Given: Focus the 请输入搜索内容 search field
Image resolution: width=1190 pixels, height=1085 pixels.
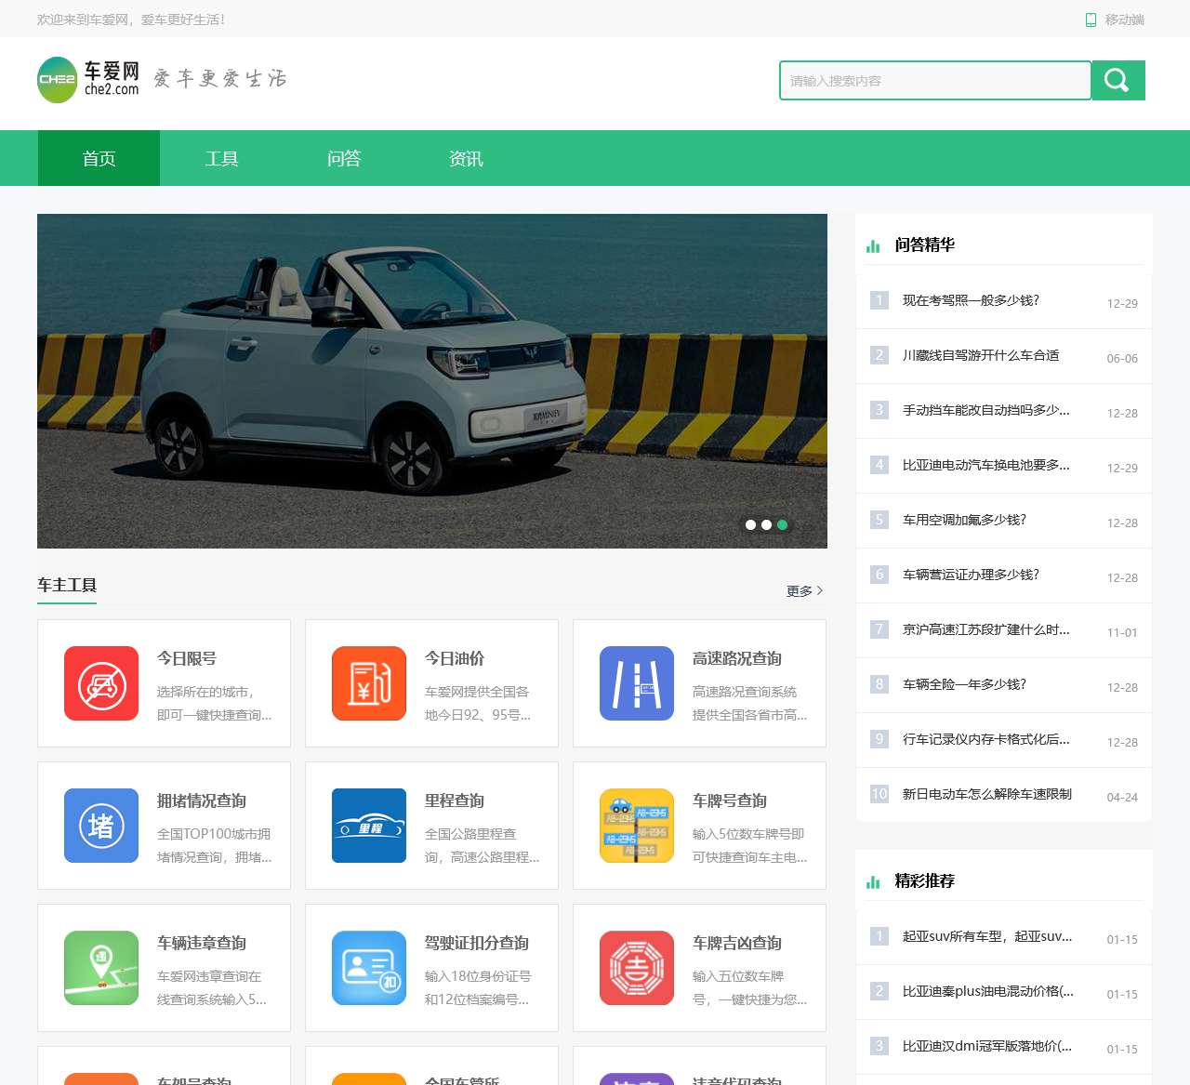Looking at the screenshot, I should 935,80.
